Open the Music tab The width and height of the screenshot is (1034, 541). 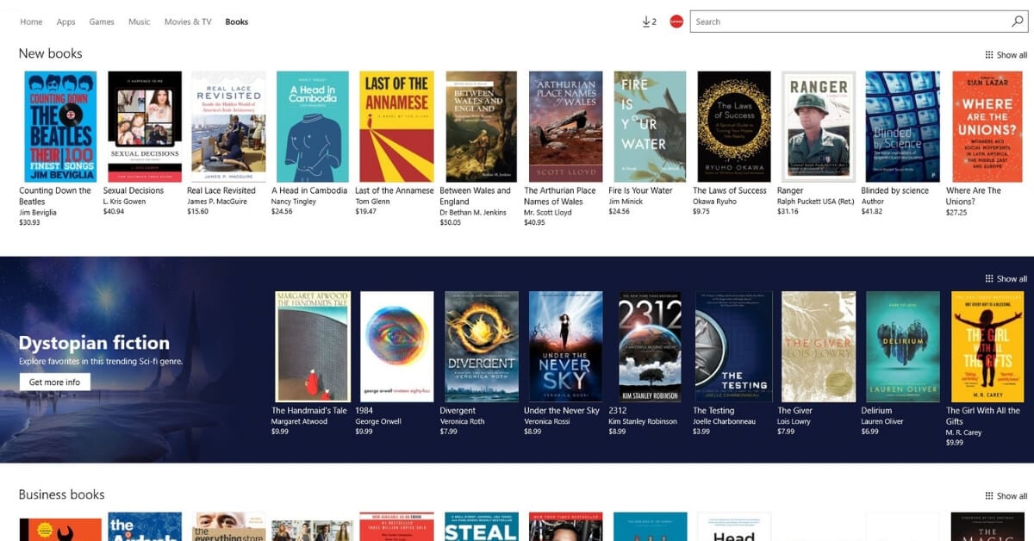139,22
